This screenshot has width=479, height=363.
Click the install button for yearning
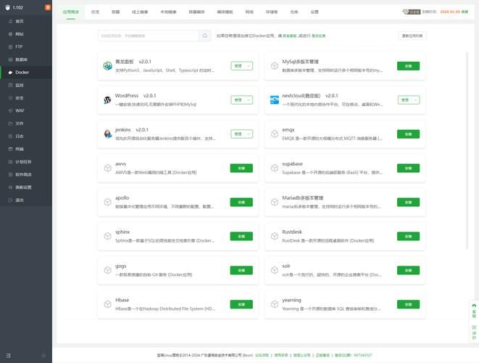click(408, 304)
